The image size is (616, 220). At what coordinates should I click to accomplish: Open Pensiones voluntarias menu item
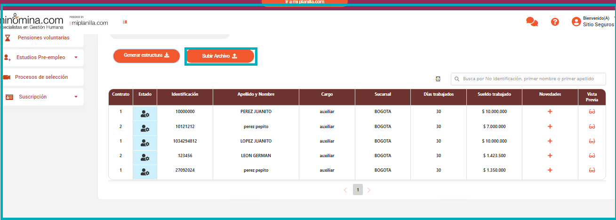click(x=43, y=38)
